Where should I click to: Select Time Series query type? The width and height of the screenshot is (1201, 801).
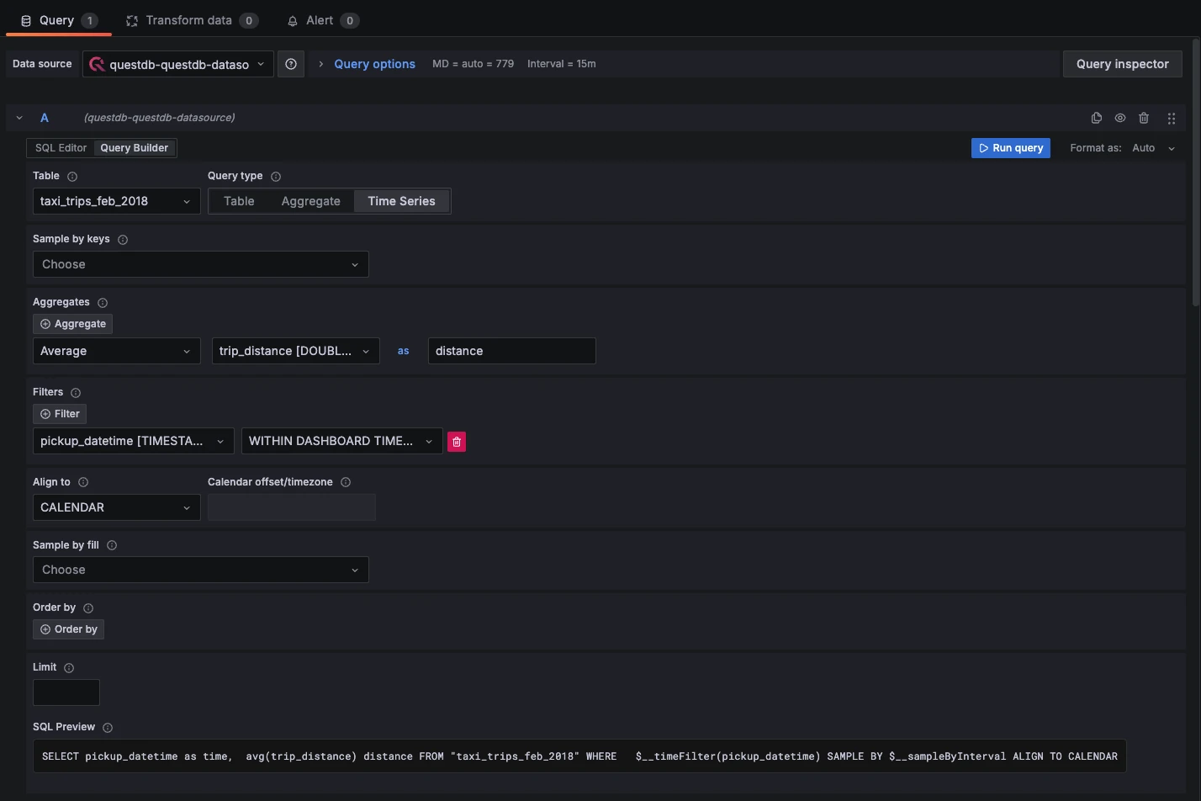tap(402, 201)
